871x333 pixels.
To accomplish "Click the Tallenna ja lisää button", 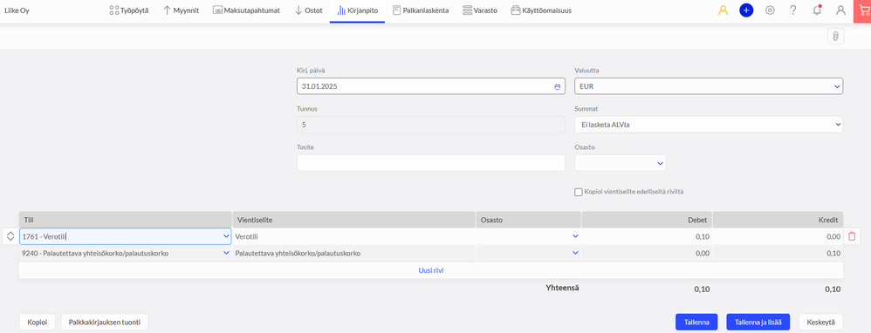I will pyautogui.click(x=758, y=322).
